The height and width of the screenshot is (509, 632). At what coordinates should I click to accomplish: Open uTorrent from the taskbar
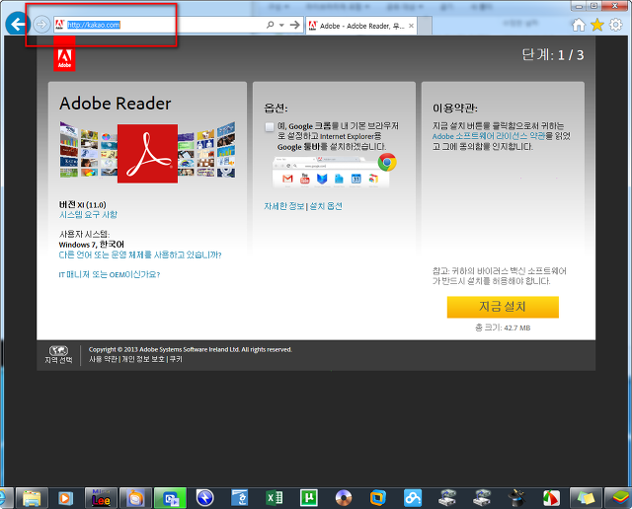[x=309, y=498]
